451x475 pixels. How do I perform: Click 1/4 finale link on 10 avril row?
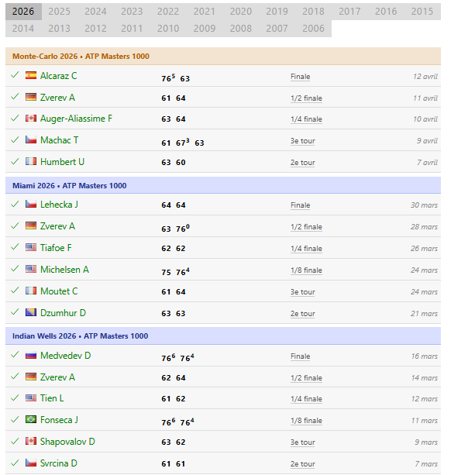306,119
